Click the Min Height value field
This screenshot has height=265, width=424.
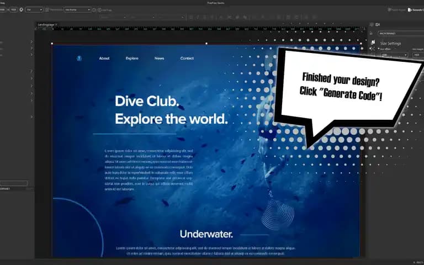click(x=418, y=55)
